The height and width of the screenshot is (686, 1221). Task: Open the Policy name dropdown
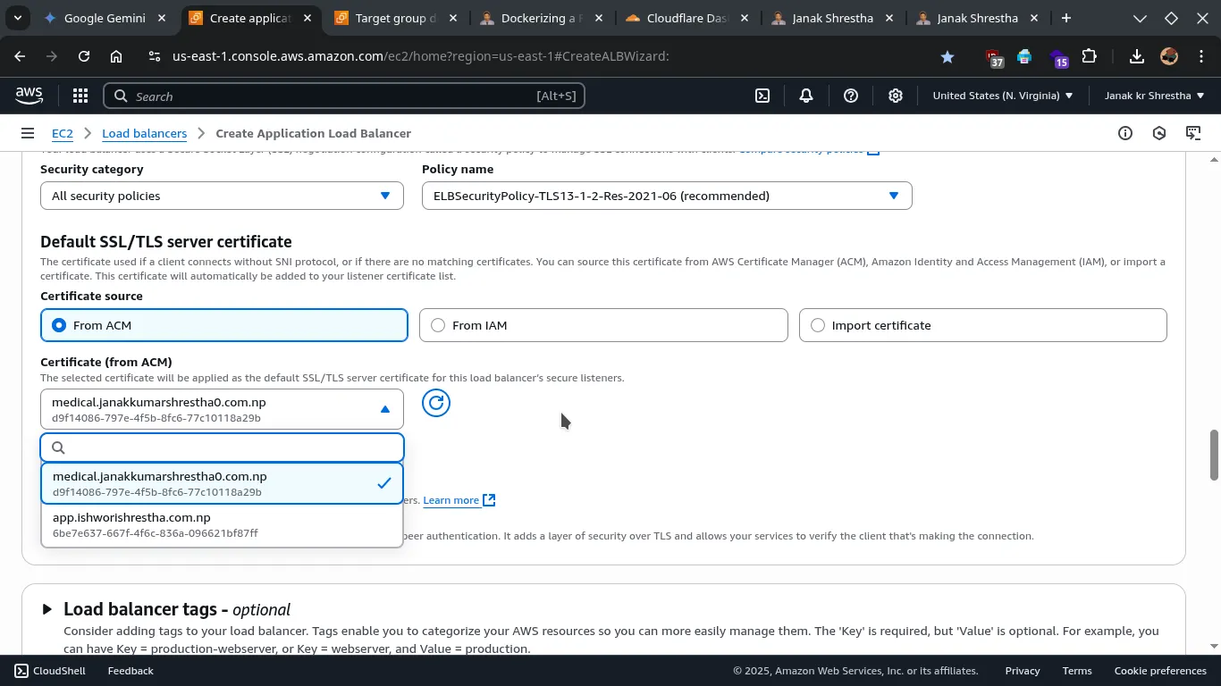click(x=666, y=196)
